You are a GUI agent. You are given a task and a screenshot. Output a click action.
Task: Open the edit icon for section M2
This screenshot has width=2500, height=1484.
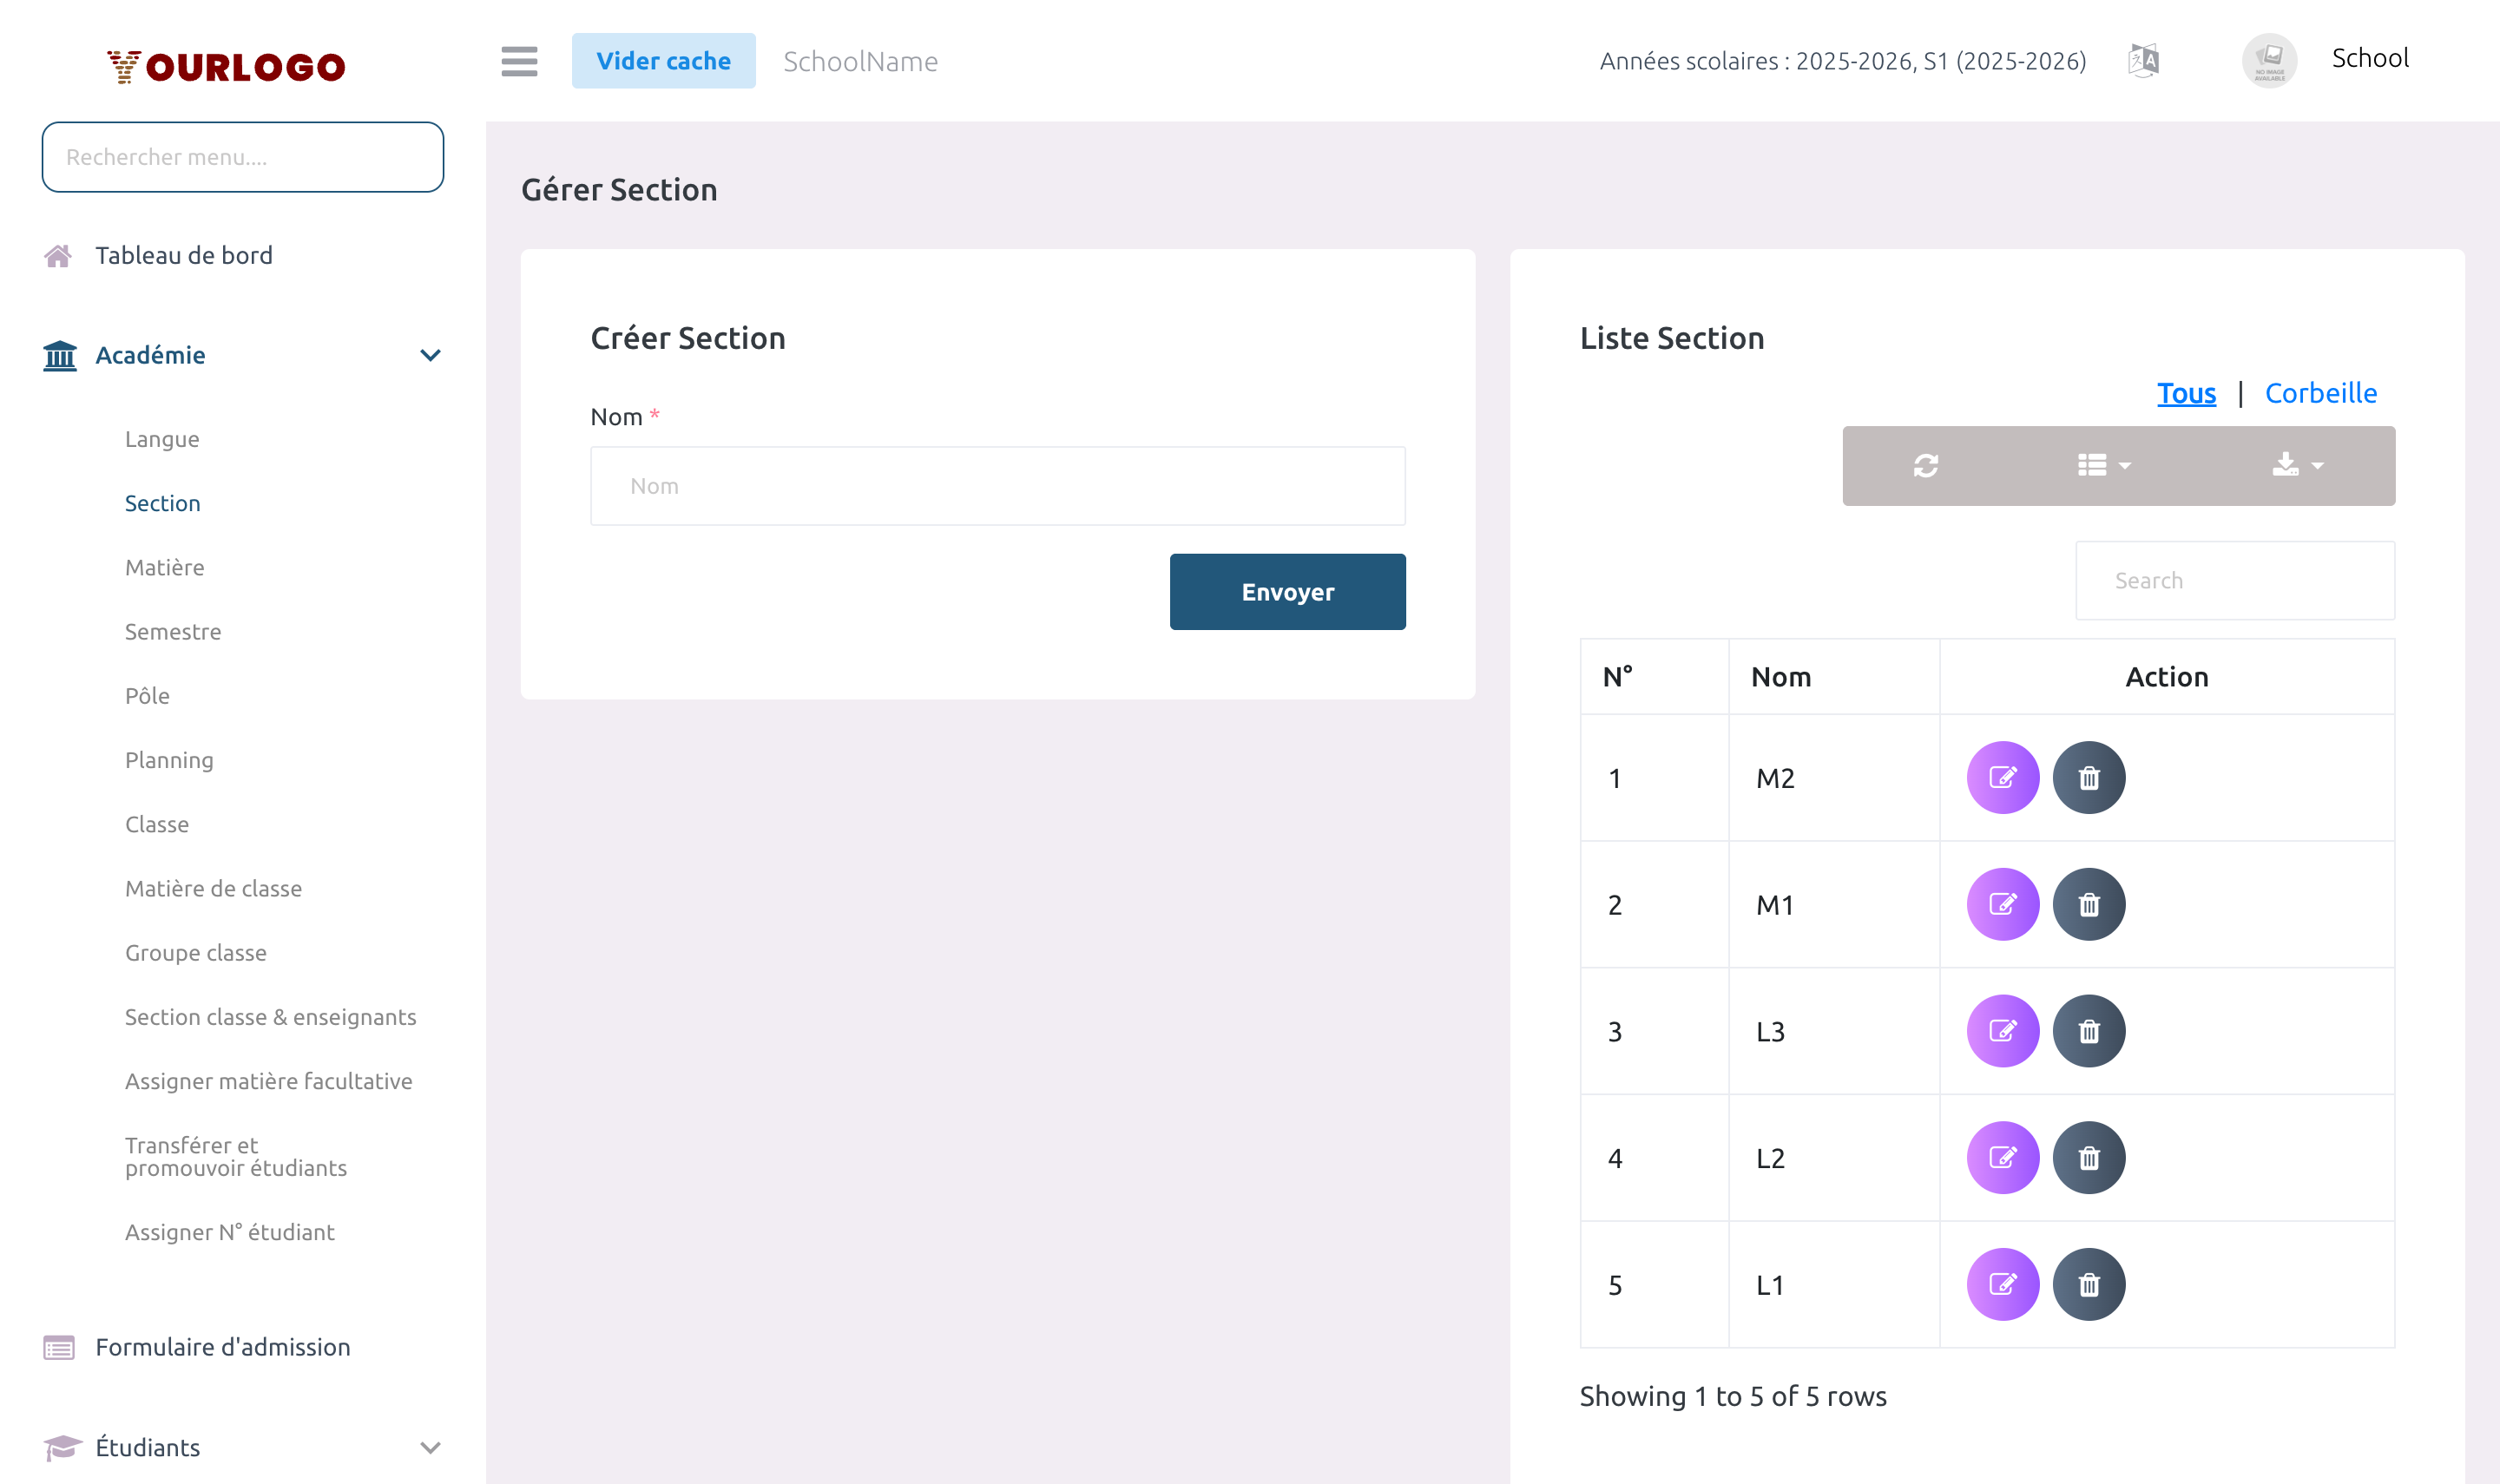coord(2002,776)
